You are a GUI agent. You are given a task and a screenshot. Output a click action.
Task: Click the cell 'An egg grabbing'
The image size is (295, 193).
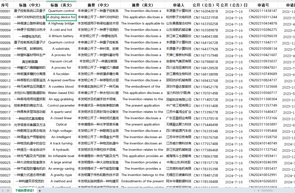pos(61,99)
